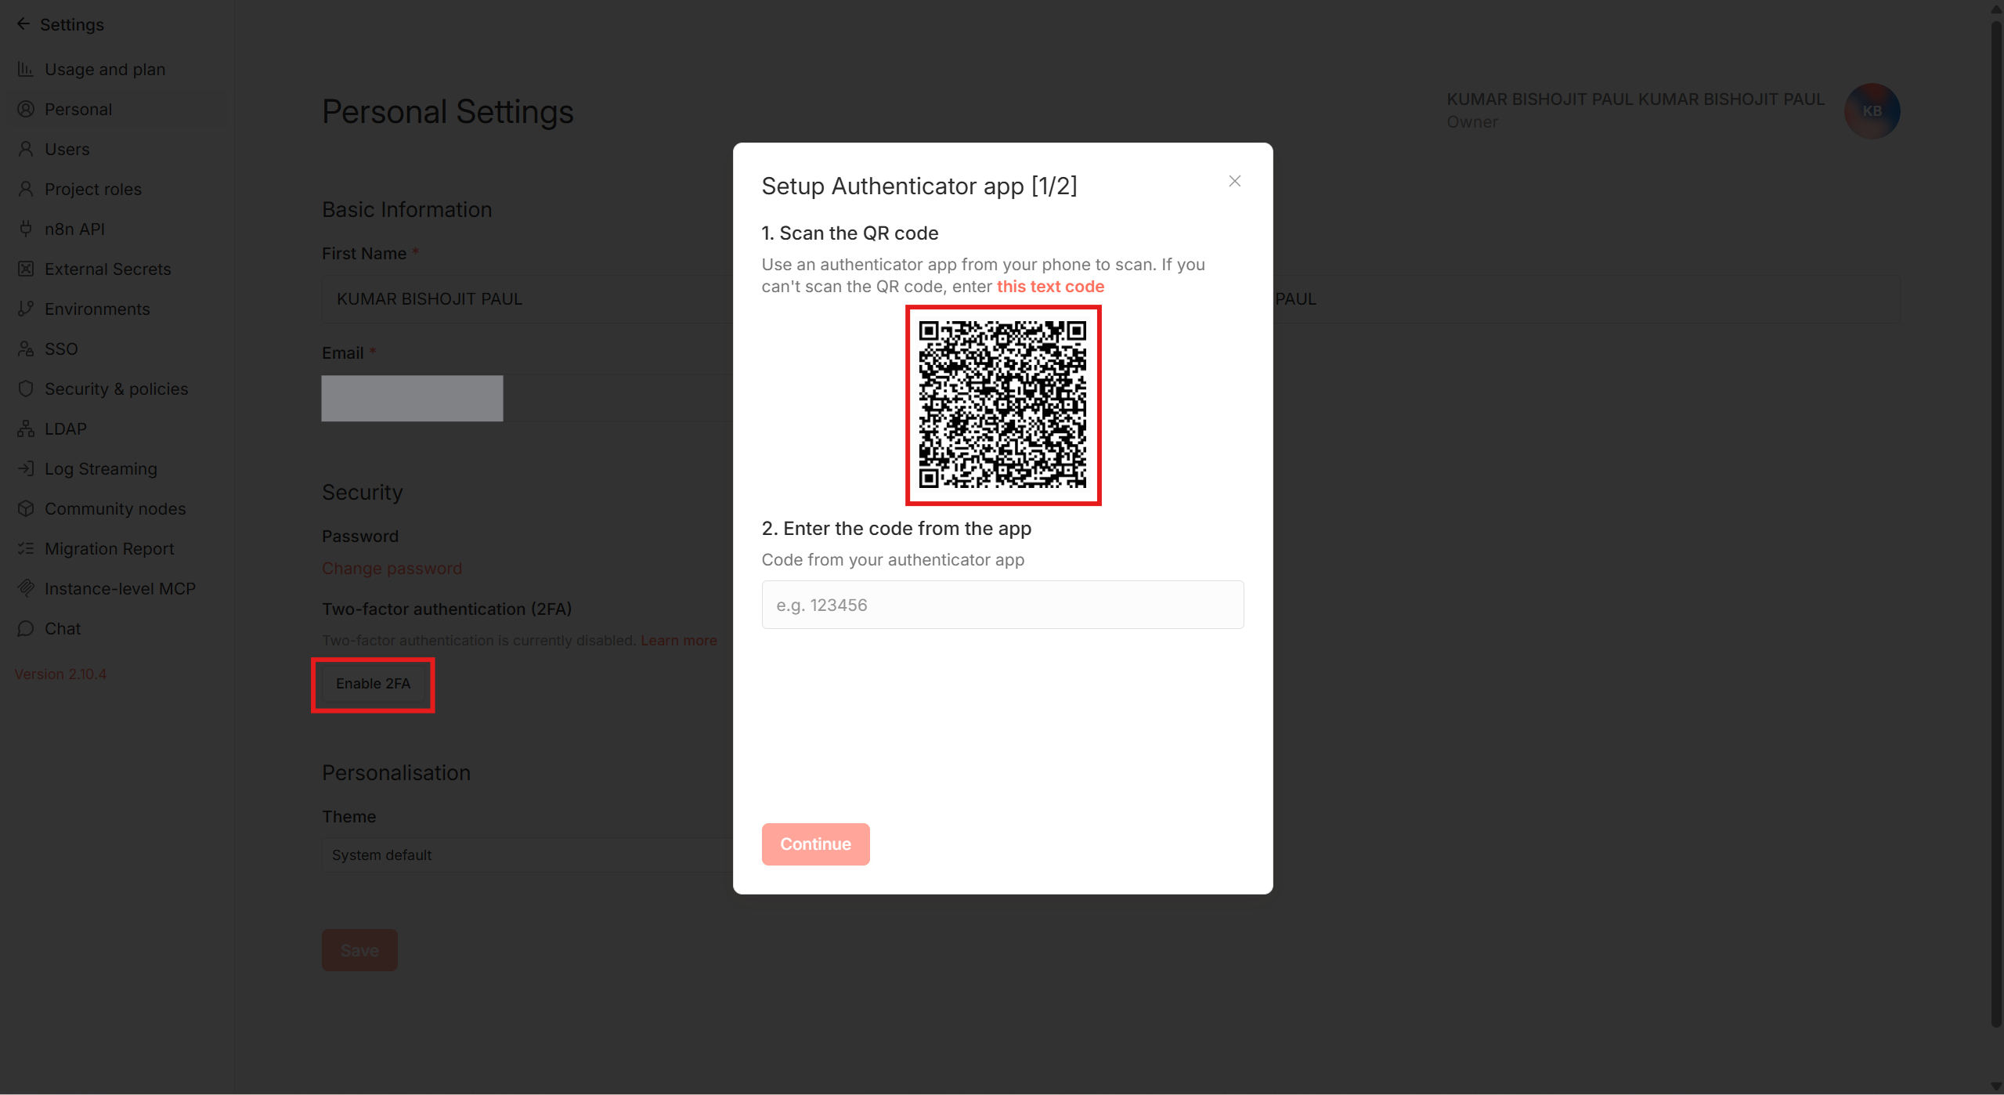Image resolution: width=2004 pixels, height=1095 pixels.
Task: Click the 'Personal Settings' page heading
Action: pyautogui.click(x=448, y=112)
